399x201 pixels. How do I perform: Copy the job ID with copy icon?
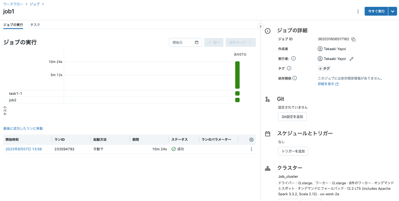click(x=353, y=39)
